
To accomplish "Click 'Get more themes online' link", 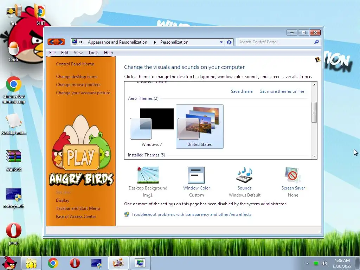I will 282,91.
